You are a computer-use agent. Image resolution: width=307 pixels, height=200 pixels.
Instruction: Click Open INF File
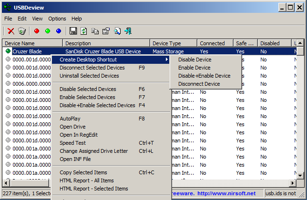pyautogui.click(x=111, y=159)
